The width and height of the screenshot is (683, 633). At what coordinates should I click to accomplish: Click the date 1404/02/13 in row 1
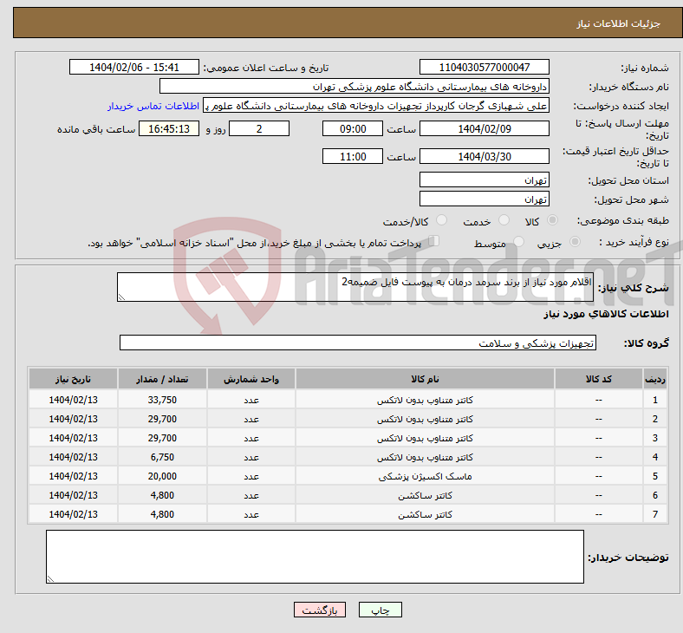[x=73, y=400]
